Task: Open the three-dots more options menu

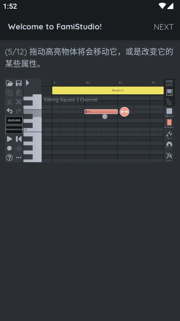Action: (x=19, y=157)
